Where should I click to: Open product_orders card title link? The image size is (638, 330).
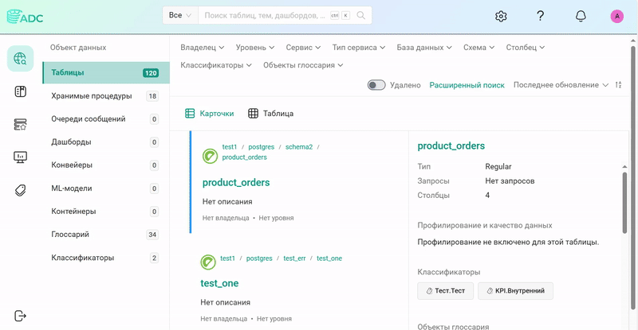pyautogui.click(x=236, y=183)
